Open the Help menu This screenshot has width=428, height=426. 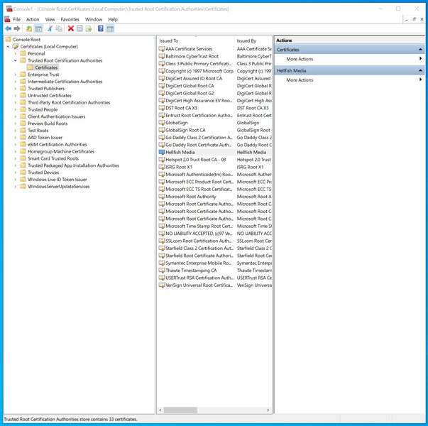click(113, 19)
